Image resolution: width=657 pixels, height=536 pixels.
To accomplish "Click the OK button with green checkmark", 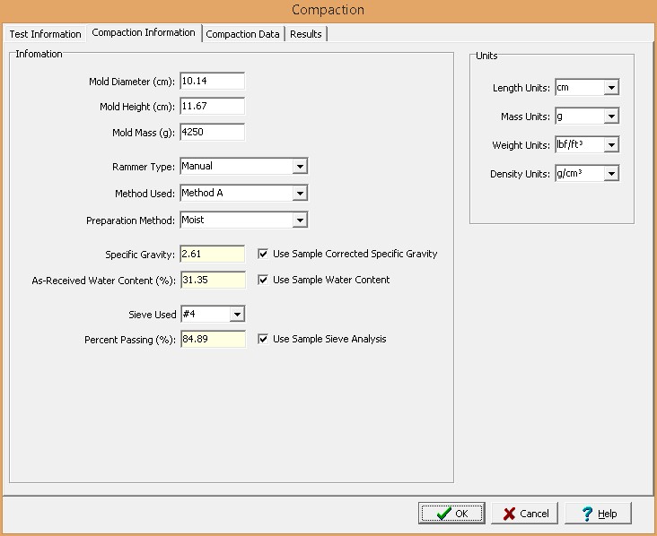I will [x=451, y=514].
